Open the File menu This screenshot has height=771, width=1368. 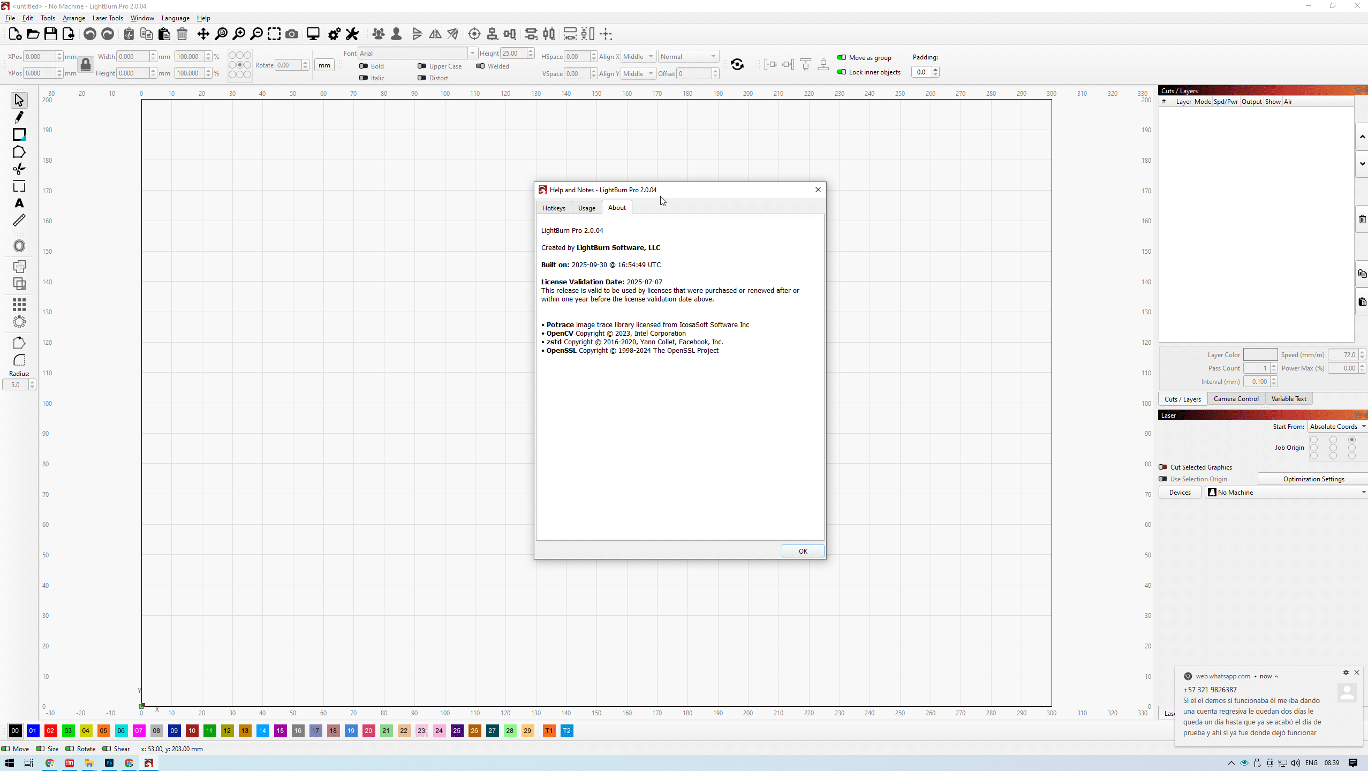[x=10, y=18]
